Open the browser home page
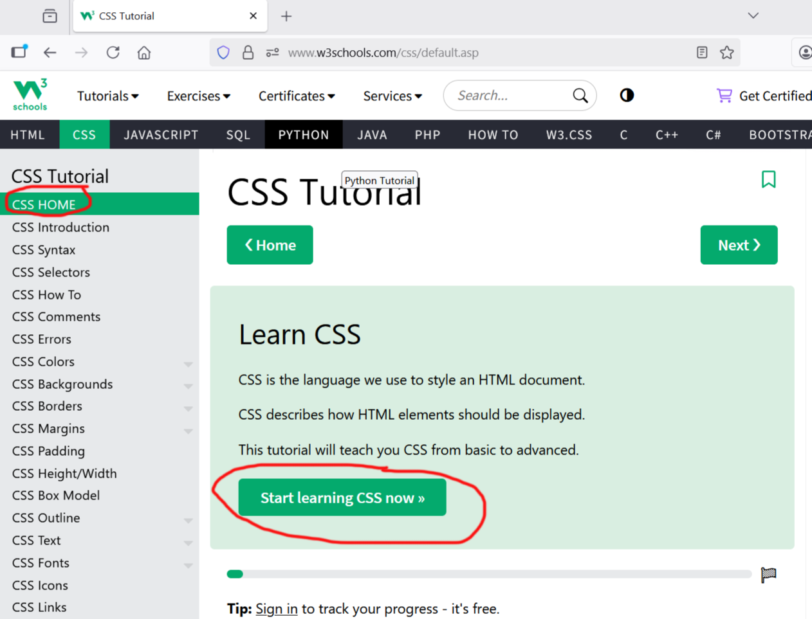Image resolution: width=812 pixels, height=619 pixels. click(x=144, y=53)
